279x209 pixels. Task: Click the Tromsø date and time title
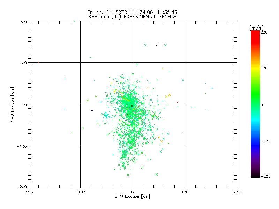[x=132, y=12]
